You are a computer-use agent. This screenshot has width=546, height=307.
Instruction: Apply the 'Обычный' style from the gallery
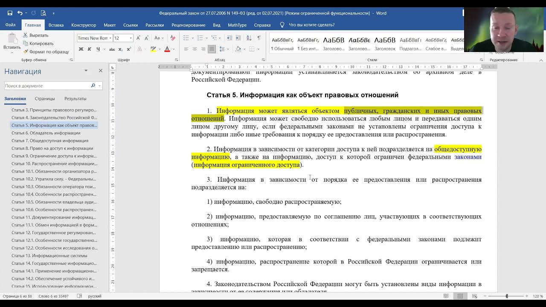[282, 44]
